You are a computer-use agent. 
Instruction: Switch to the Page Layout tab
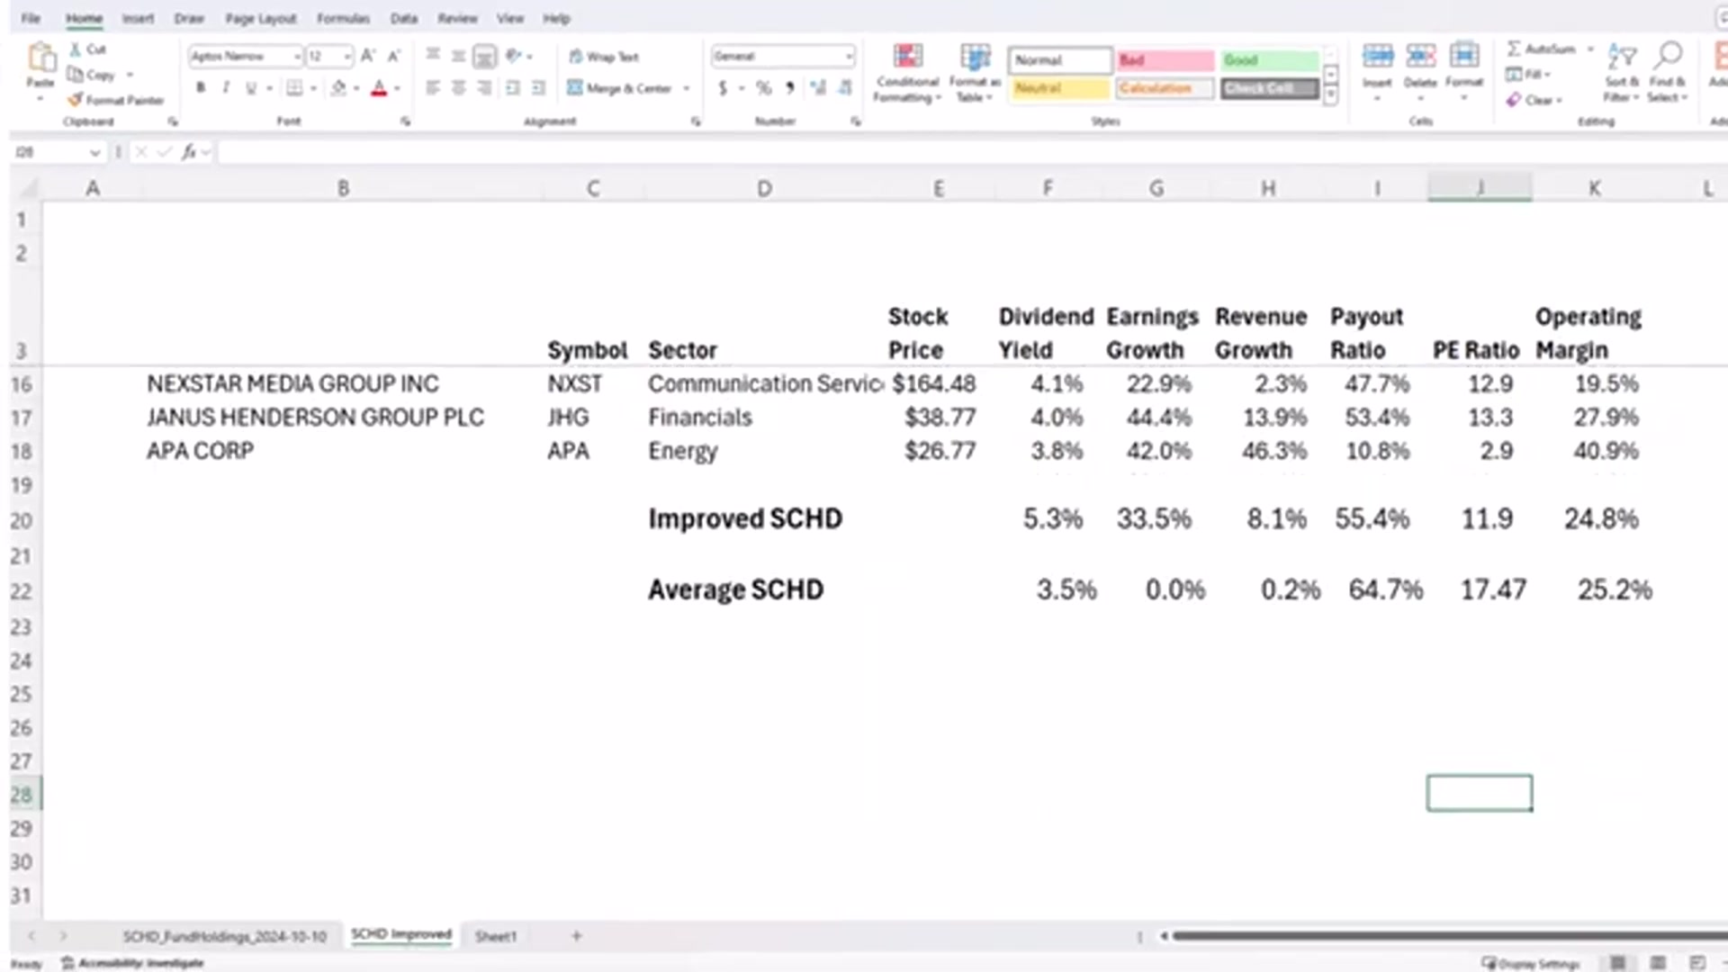click(260, 18)
